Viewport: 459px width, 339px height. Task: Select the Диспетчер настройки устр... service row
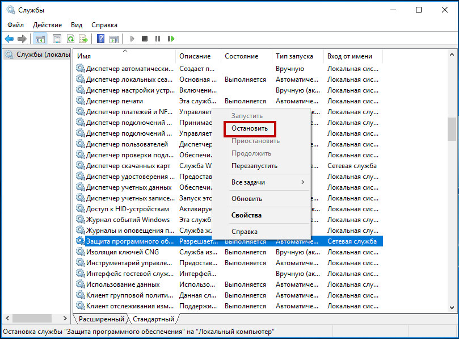pos(228,90)
